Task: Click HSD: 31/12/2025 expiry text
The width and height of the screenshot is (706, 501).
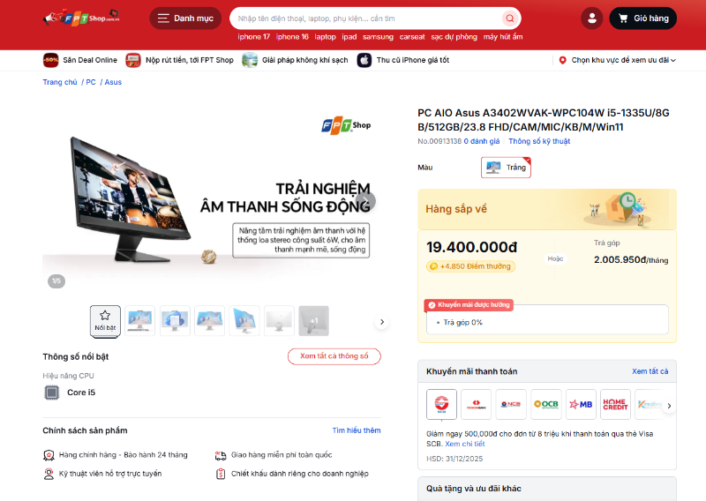Action: pos(454,459)
